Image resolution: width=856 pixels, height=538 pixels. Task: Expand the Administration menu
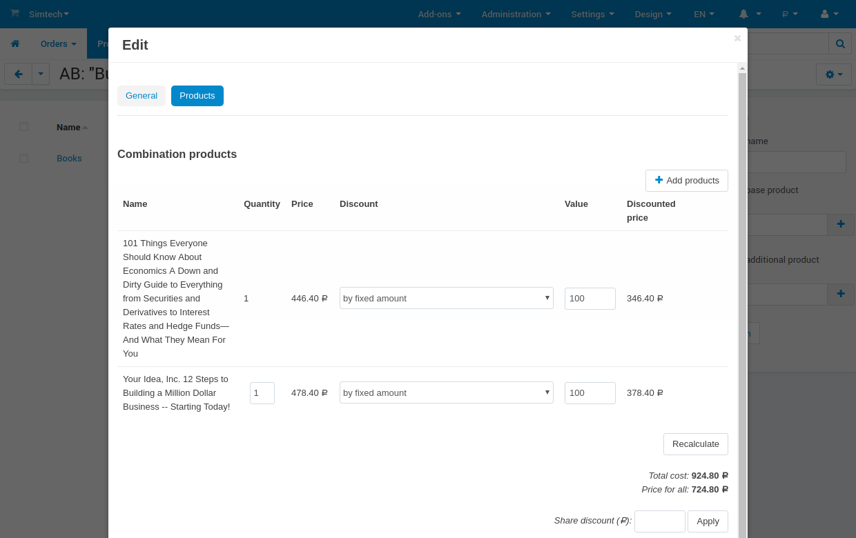[516, 14]
